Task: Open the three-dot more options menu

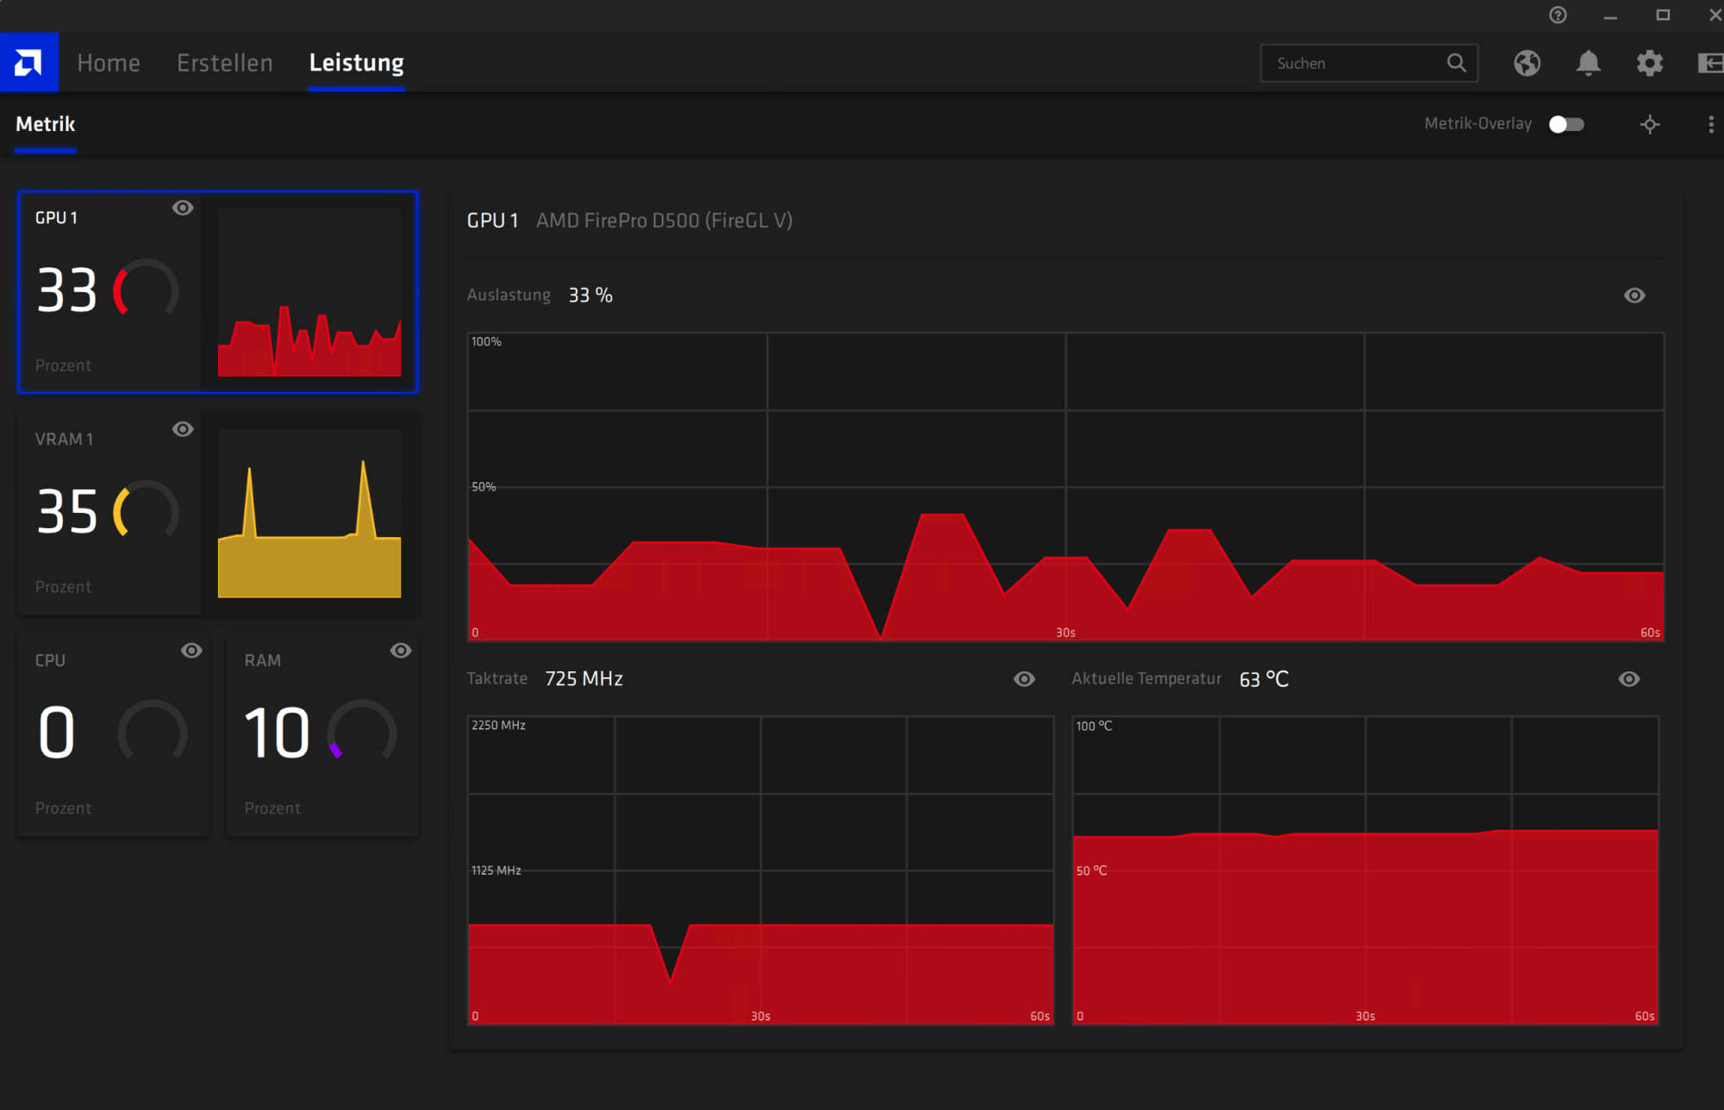Action: coord(1711,124)
